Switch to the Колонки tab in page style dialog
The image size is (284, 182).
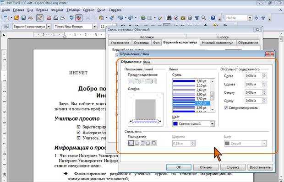tap(147, 37)
